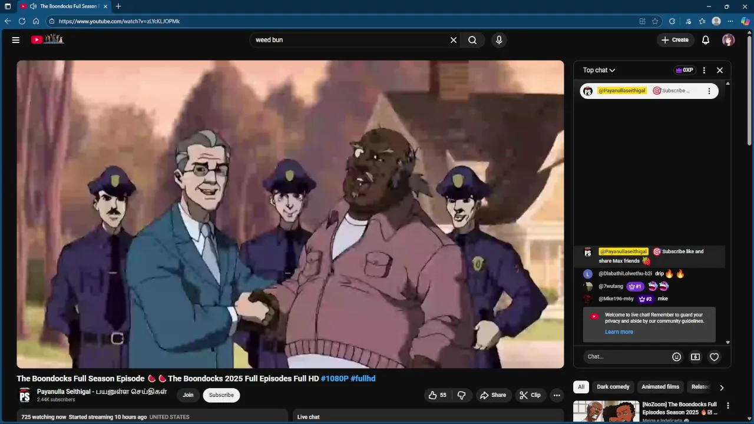Close the live chat panel
Screen dimensions: 754x424
coord(720,70)
